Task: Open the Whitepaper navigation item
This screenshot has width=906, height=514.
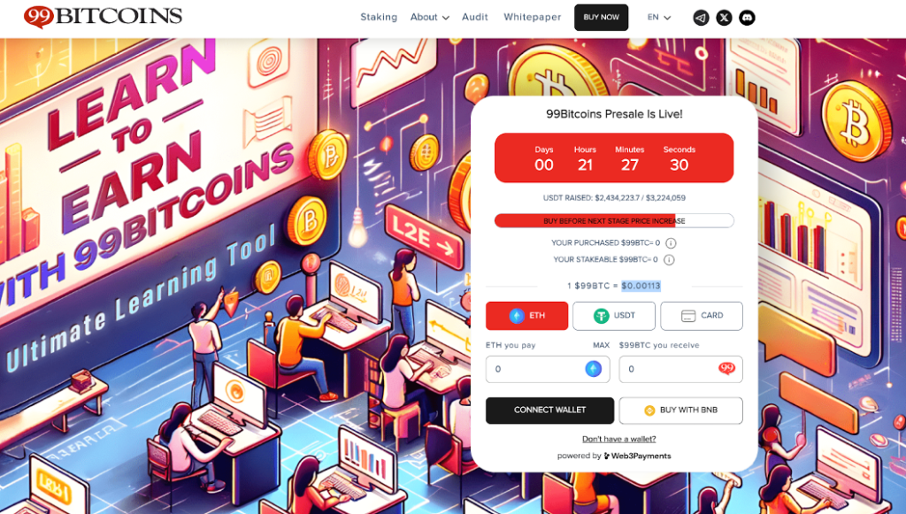Action: click(x=532, y=18)
